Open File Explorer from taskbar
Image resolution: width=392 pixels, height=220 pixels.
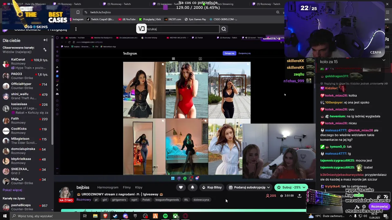[x=95, y=216]
